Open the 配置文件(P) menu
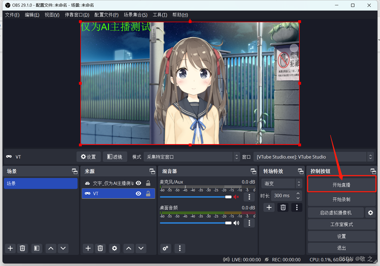The image size is (380, 266). (106, 15)
